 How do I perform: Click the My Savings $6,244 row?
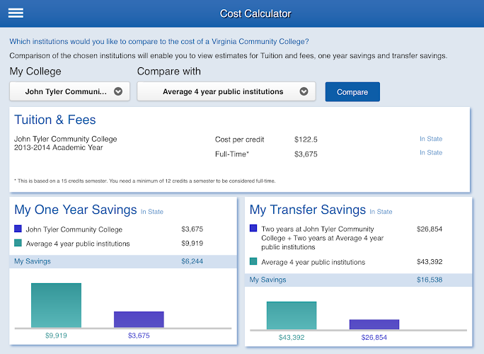click(x=125, y=261)
